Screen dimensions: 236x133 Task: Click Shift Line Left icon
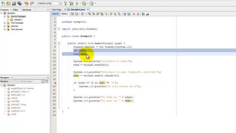pyautogui.click(x=125, y=14)
